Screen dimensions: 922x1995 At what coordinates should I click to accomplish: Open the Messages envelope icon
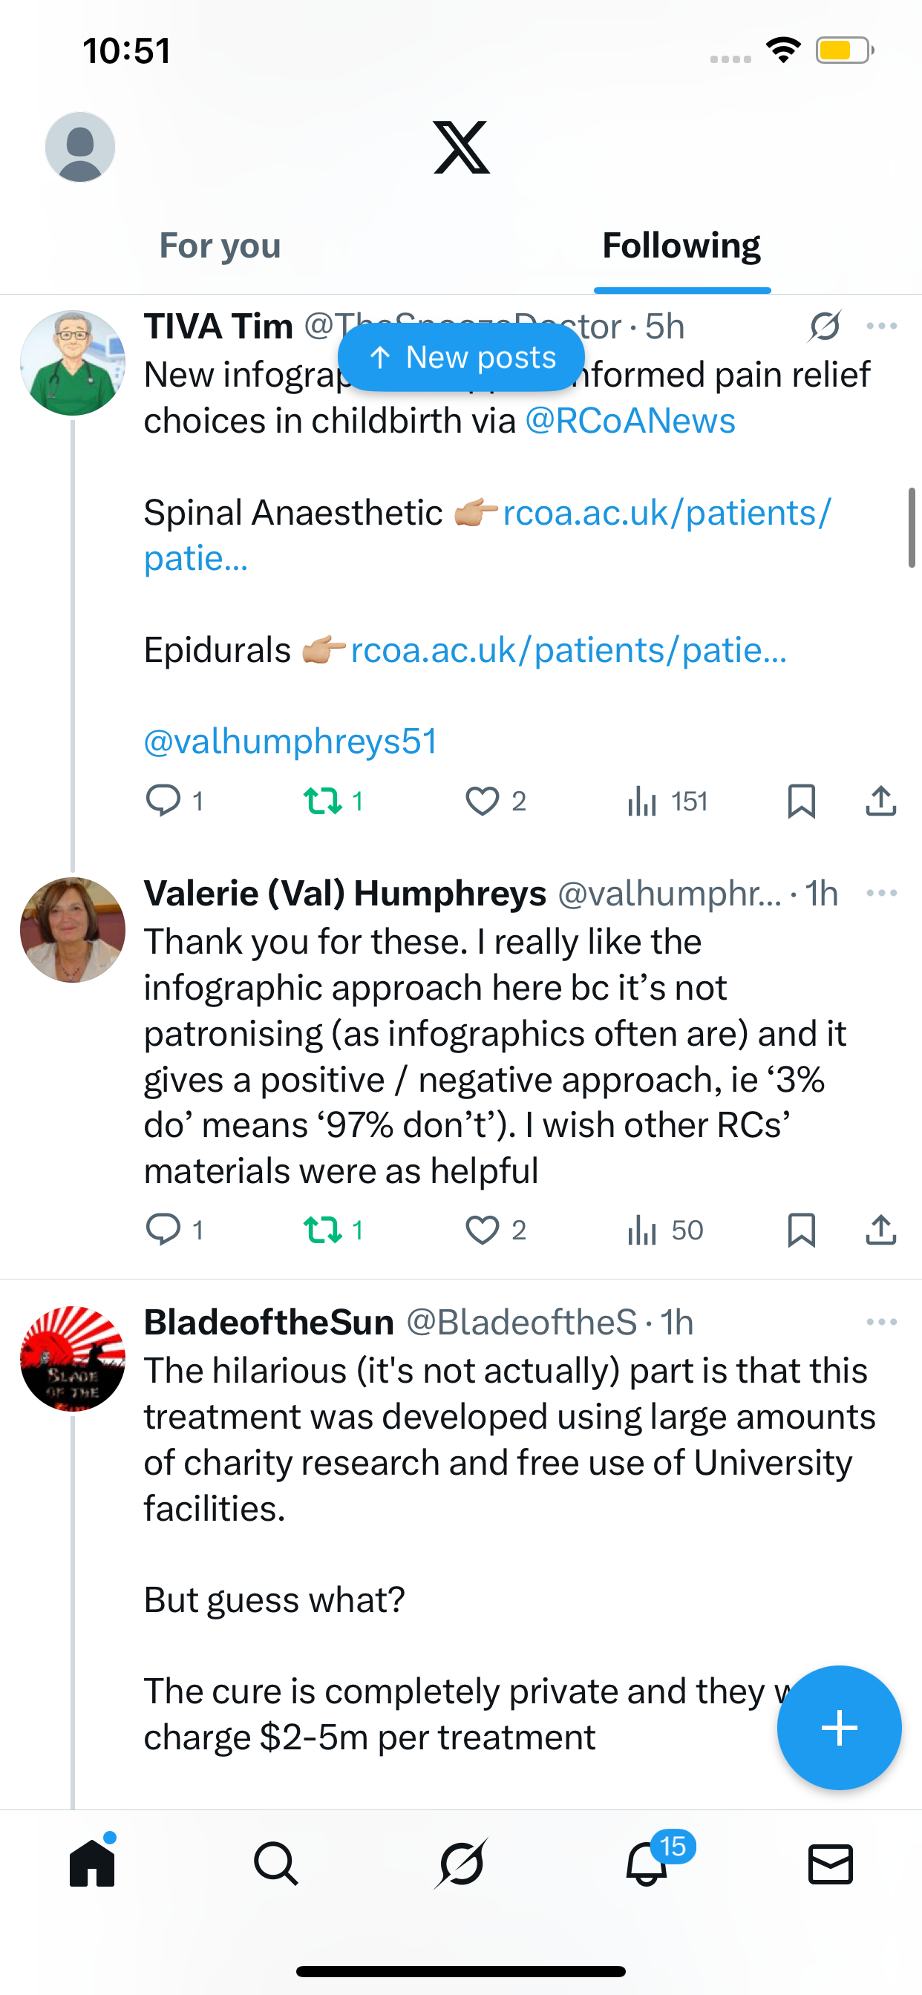tap(831, 1863)
